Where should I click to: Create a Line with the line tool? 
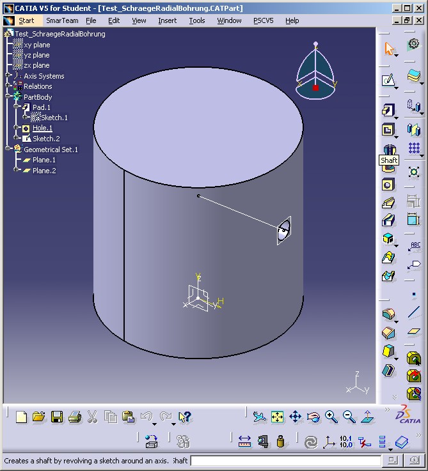coord(414,312)
